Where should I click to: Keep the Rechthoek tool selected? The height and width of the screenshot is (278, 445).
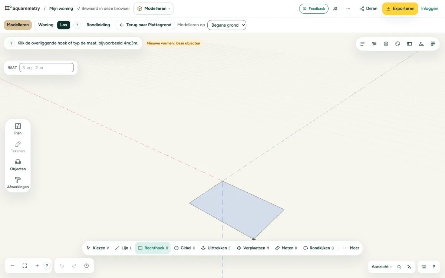click(153, 248)
